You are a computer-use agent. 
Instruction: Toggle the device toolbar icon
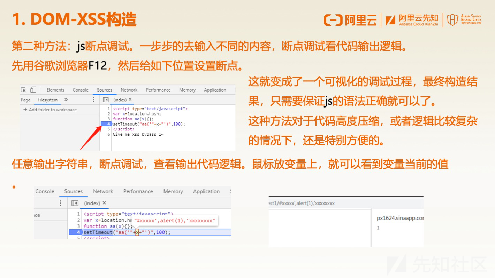[x=33, y=90]
